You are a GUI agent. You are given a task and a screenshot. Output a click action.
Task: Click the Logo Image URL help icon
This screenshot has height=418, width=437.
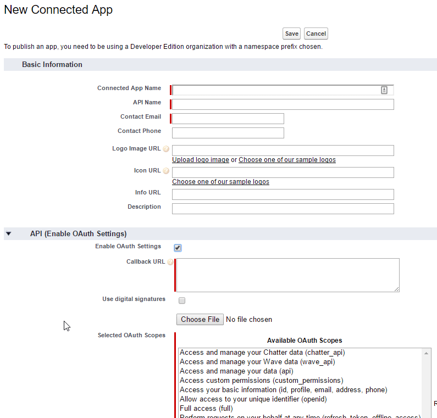tap(166, 149)
